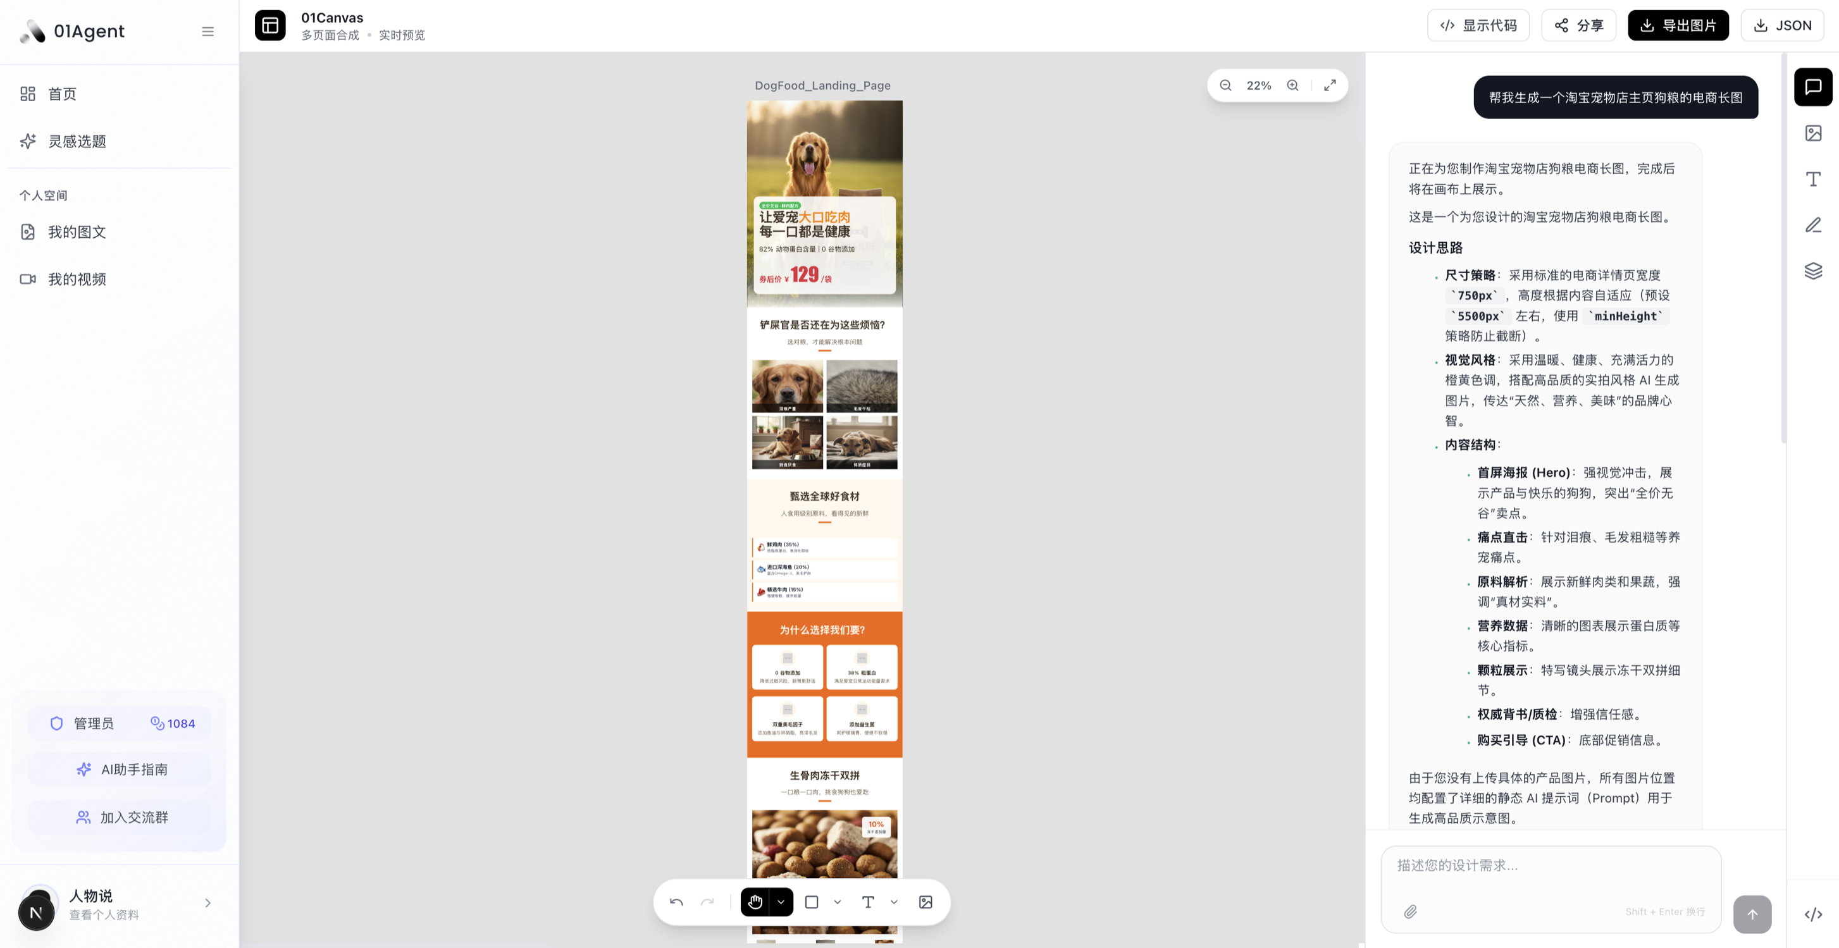The width and height of the screenshot is (1839, 948).
Task: Select the text tool in bottom toolbar
Action: point(868,902)
